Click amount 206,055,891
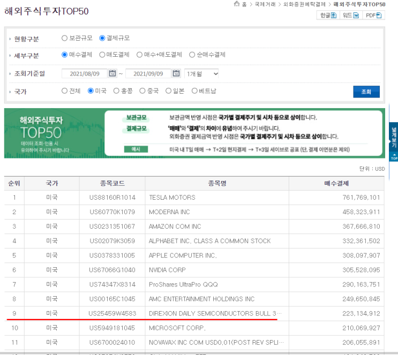Screen dimensions: 398x355 tap(361, 342)
